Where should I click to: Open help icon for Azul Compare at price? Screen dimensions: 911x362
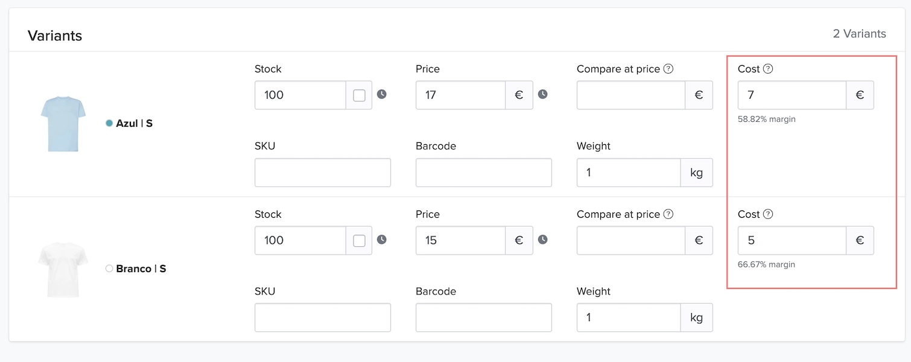pyautogui.click(x=668, y=69)
